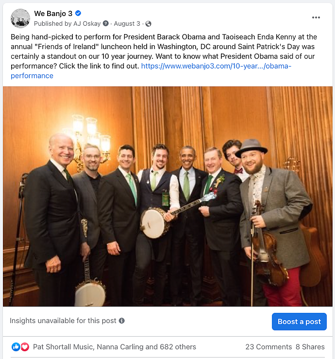Screen dimensions: 335x359
Task: Click the Insights unavailable for this post text
Action: pyautogui.click(x=63, y=321)
